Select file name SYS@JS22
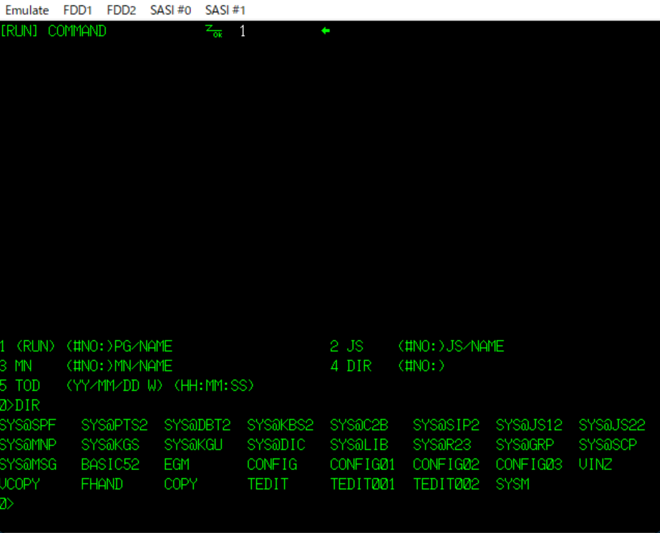660x533 pixels. 612,425
